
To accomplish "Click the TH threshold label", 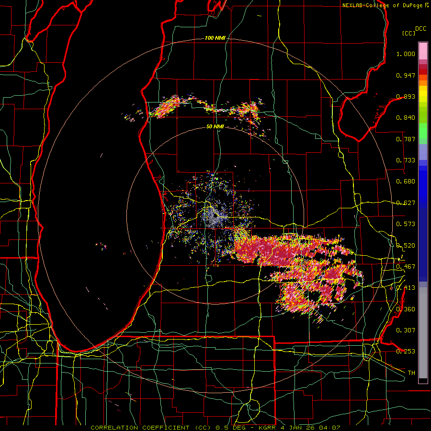I will (x=411, y=373).
